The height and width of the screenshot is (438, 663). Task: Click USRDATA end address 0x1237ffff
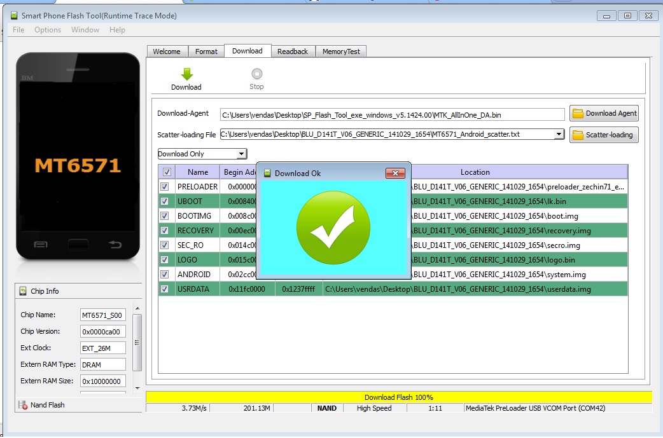point(299,289)
